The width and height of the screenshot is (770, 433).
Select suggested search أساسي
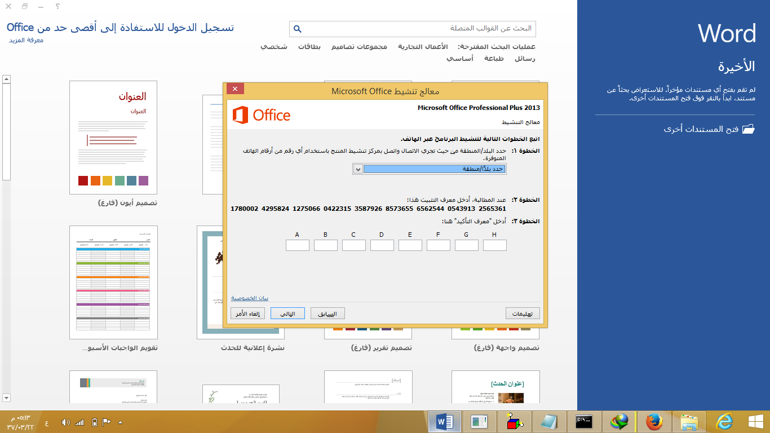(460, 59)
